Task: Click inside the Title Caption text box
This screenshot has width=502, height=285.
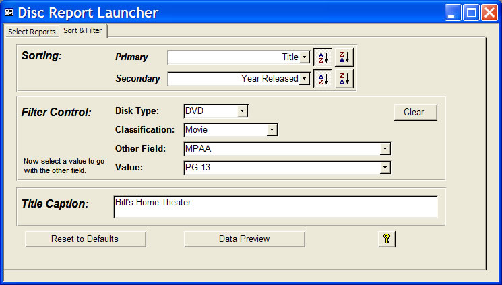Action: coord(275,208)
